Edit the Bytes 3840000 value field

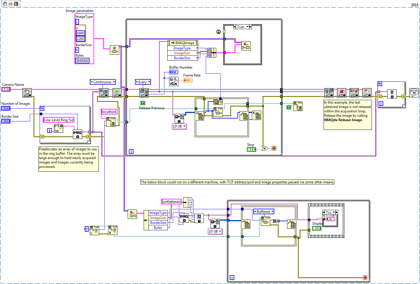82,61
